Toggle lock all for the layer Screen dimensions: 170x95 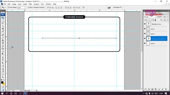click(155, 20)
